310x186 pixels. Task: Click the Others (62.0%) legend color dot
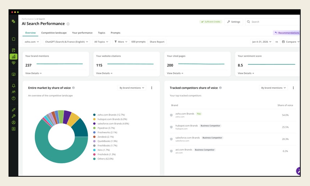[94, 159]
